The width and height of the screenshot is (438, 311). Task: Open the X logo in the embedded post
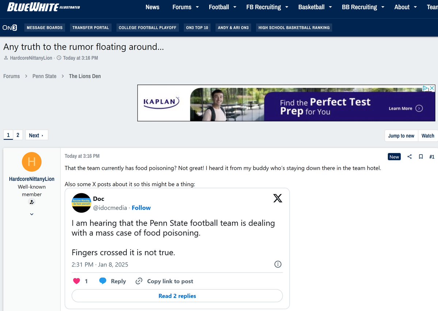point(278,198)
